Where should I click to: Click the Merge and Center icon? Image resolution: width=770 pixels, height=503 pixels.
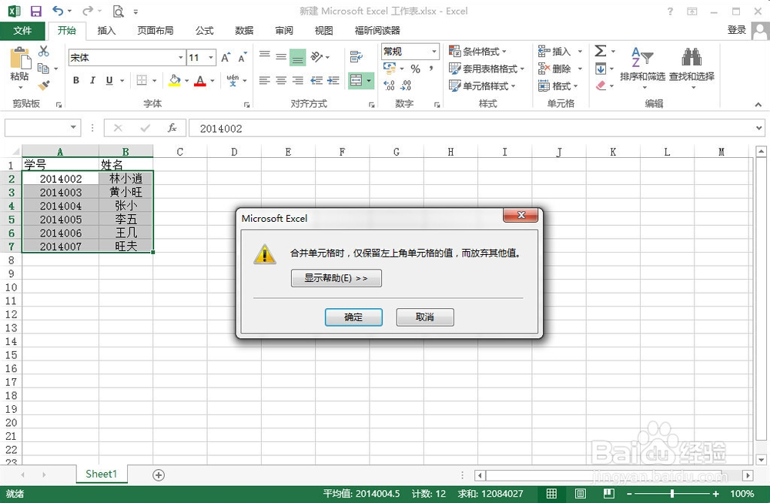click(x=357, y=80)
